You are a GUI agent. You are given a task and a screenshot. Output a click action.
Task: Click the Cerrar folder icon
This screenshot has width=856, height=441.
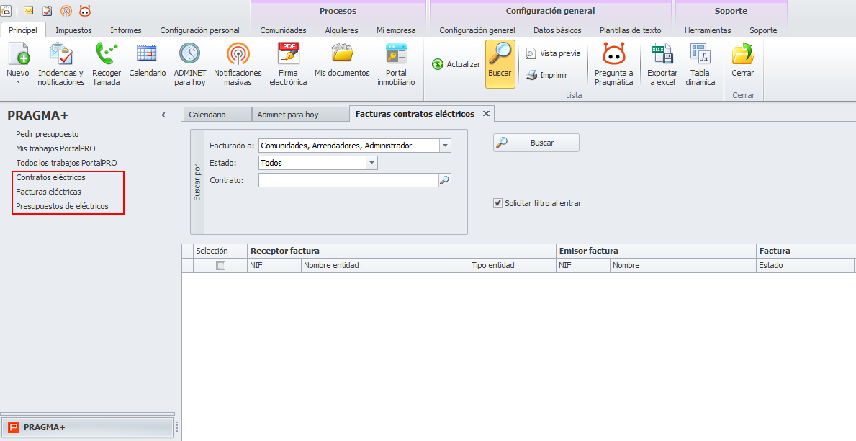coord(742,54)
